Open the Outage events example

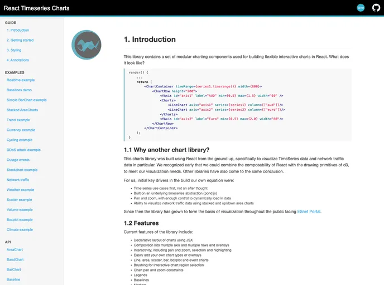(x=18, y=160)
